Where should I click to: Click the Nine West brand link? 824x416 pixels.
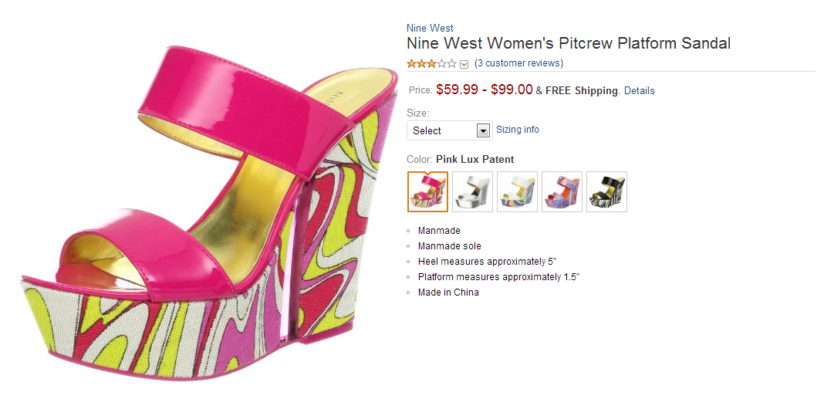pyautogui.click(x=430, y=29)
